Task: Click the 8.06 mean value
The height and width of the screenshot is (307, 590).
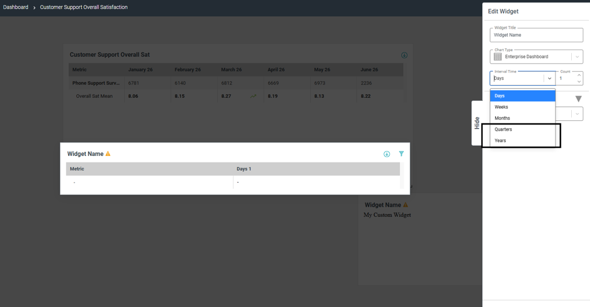Action: point(133,96)
